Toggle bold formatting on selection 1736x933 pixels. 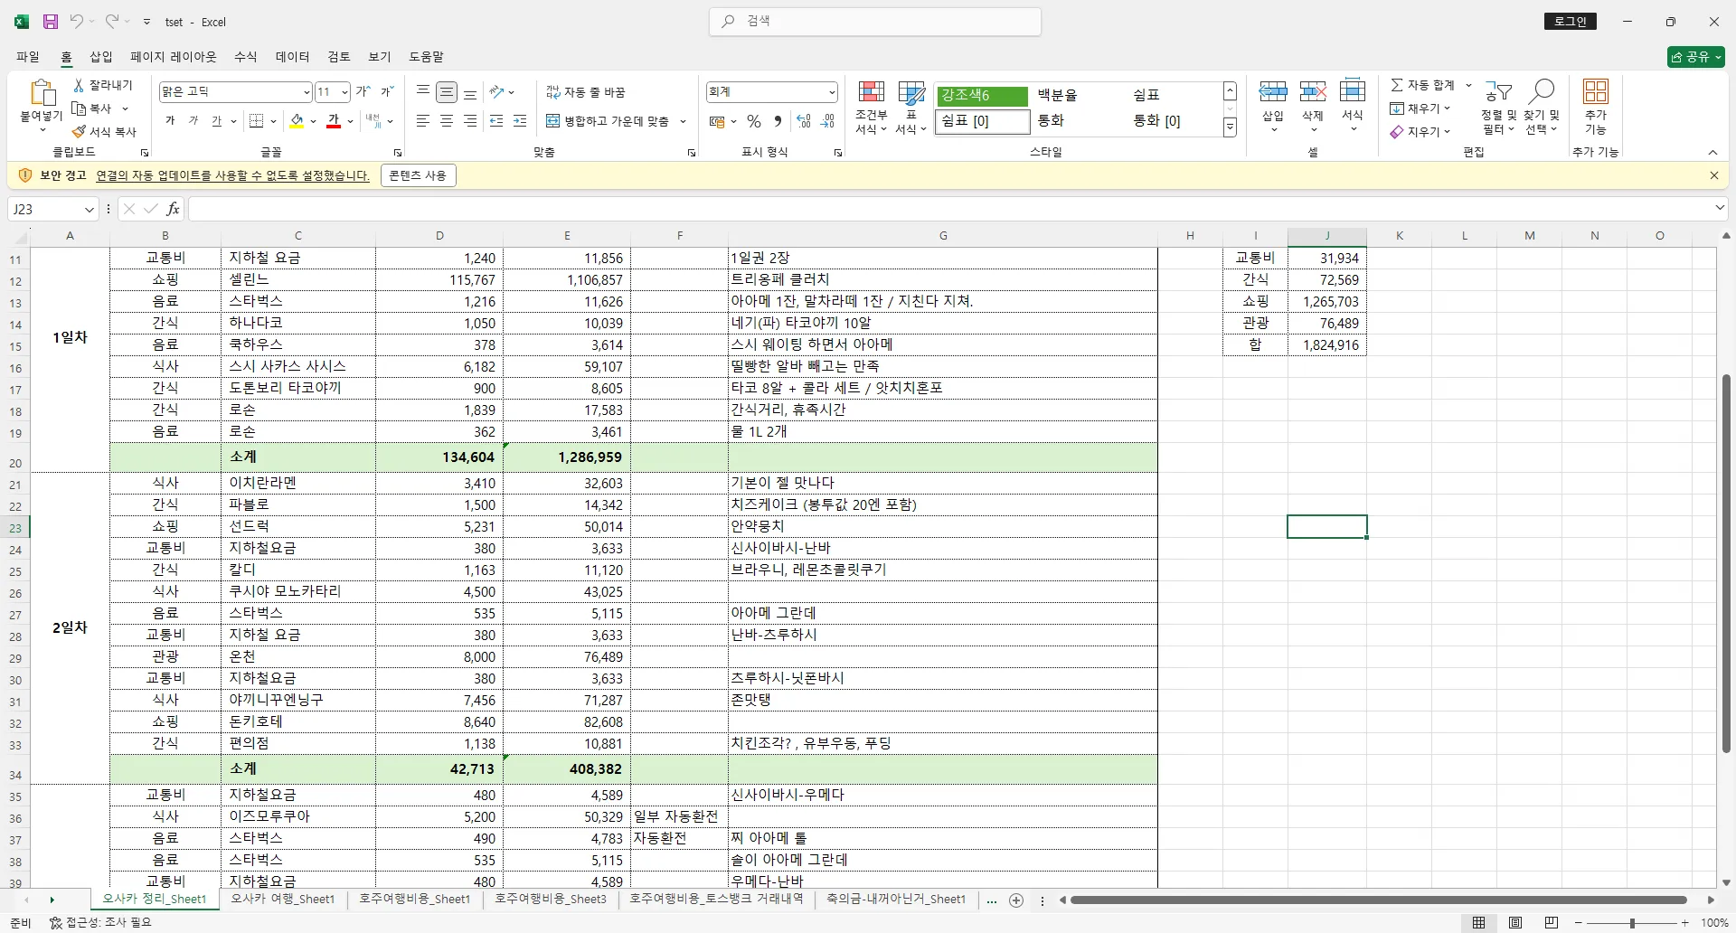(x=169, y=120)
